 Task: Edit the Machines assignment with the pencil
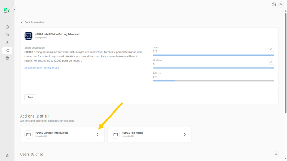point(271,62)
